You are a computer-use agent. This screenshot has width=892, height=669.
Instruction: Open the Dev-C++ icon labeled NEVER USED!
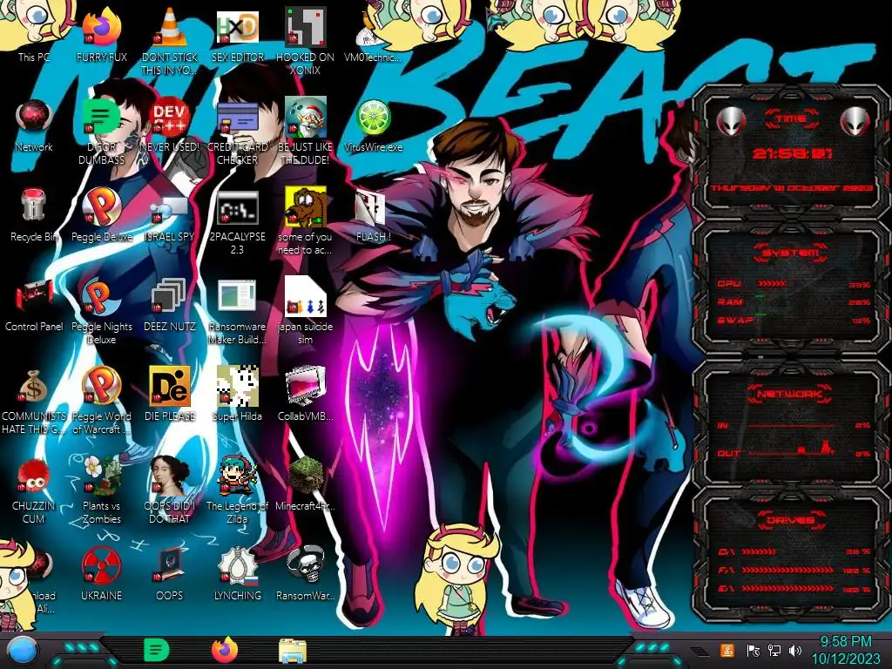pyautogui.click(x=170, y=125)
